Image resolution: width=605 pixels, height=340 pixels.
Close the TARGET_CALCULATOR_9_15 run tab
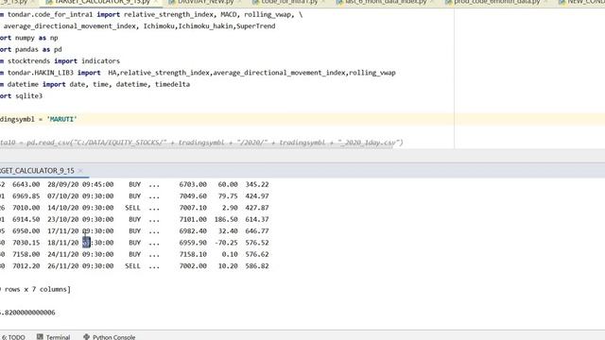click(x=80, y=170)
